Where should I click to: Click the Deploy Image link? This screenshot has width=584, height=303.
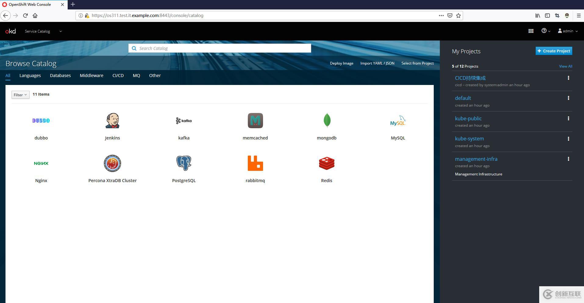(x=341, y=63)
